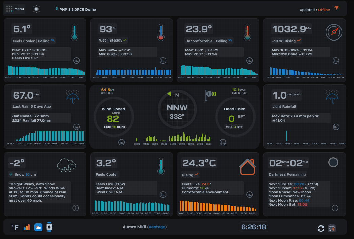Viewport: 354px width, 239px height.
Task: Click the snow cloud forecast icon
Action: (x=66, y=165)
